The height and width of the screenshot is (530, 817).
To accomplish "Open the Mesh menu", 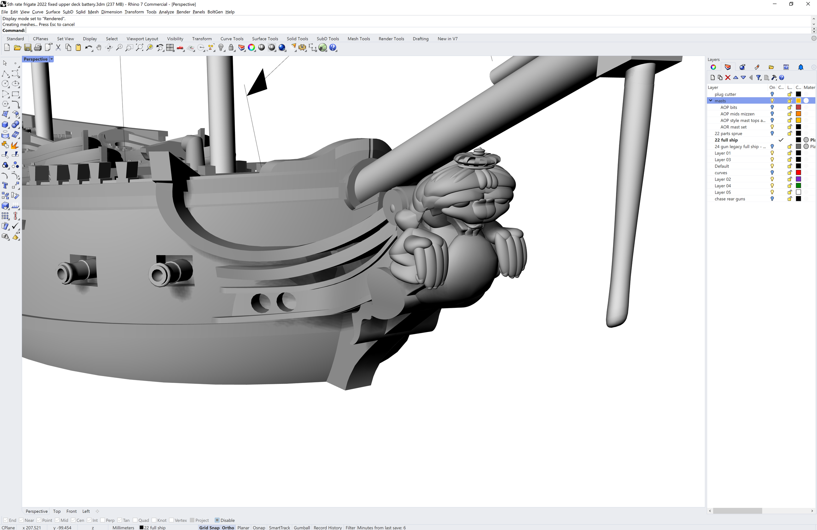I will [93, 12].
